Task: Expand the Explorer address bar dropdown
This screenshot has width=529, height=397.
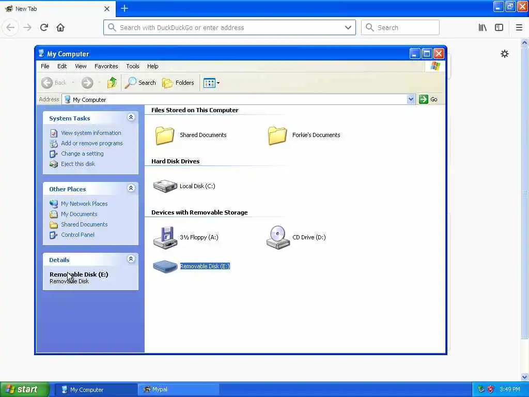Action: [x=411, y=99]
